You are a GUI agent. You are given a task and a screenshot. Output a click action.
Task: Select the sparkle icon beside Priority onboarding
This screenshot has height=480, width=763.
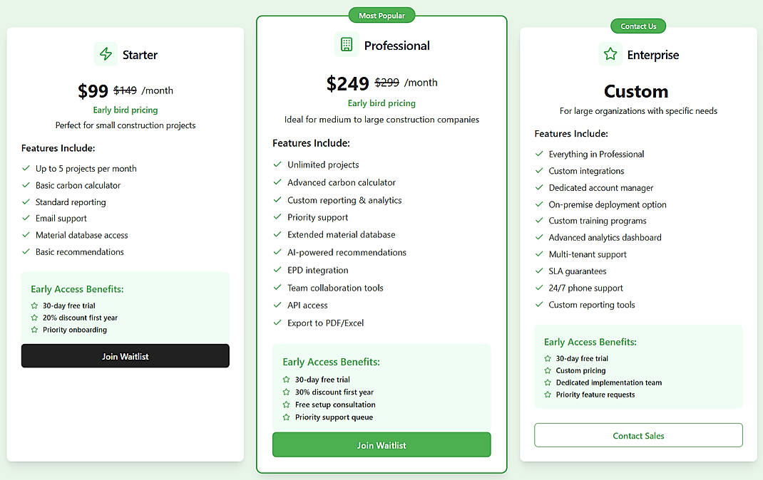pos(34,330)
